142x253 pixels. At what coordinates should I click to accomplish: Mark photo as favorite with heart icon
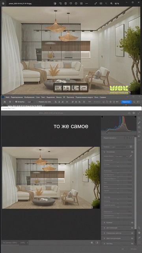(x=71, y=4)
